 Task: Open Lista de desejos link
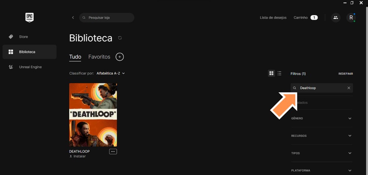pyautogui.click(x=273, y=18)
